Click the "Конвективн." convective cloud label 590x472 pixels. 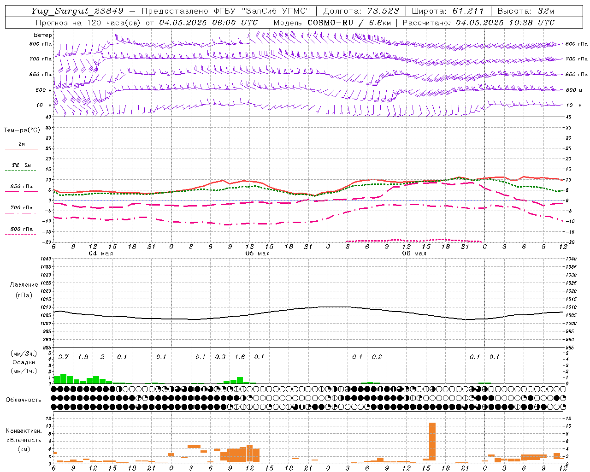[x=24, y=431]
